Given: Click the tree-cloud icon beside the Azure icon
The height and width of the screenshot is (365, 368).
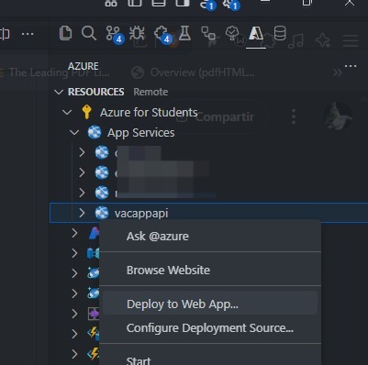Looking at the screenshot, I should [232, 33].
